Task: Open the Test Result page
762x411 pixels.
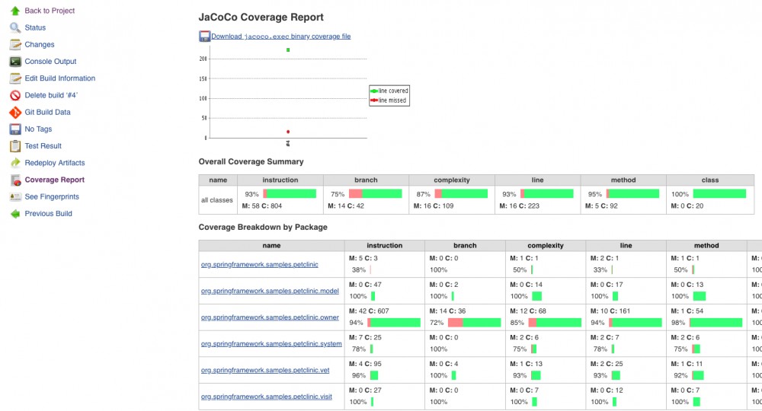Action: (43, 145)
